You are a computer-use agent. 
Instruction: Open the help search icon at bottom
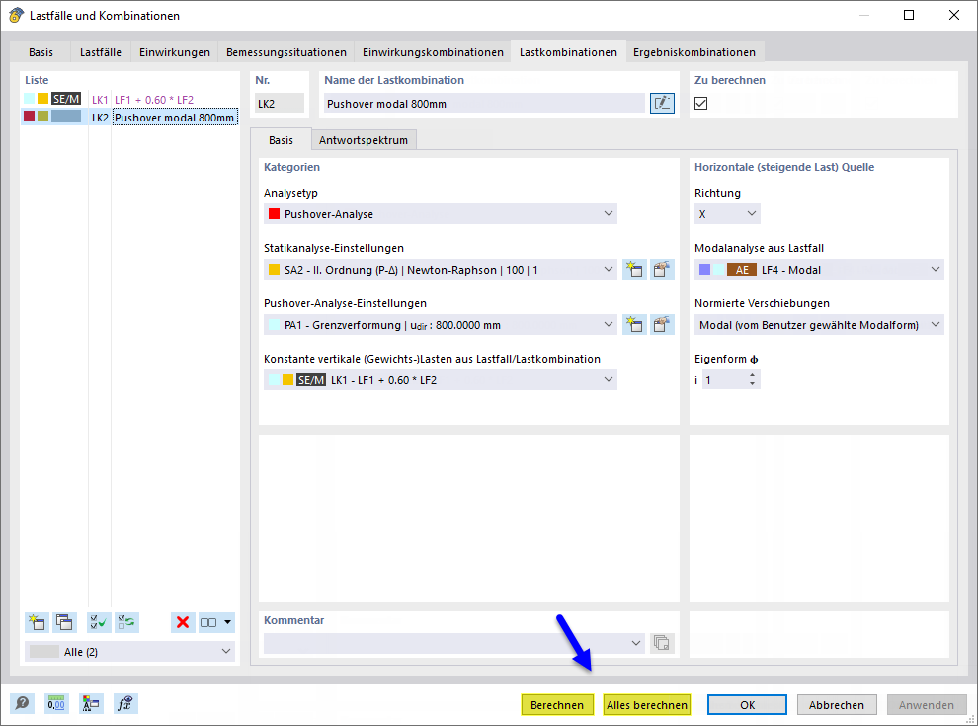click(x=22, y=704)
